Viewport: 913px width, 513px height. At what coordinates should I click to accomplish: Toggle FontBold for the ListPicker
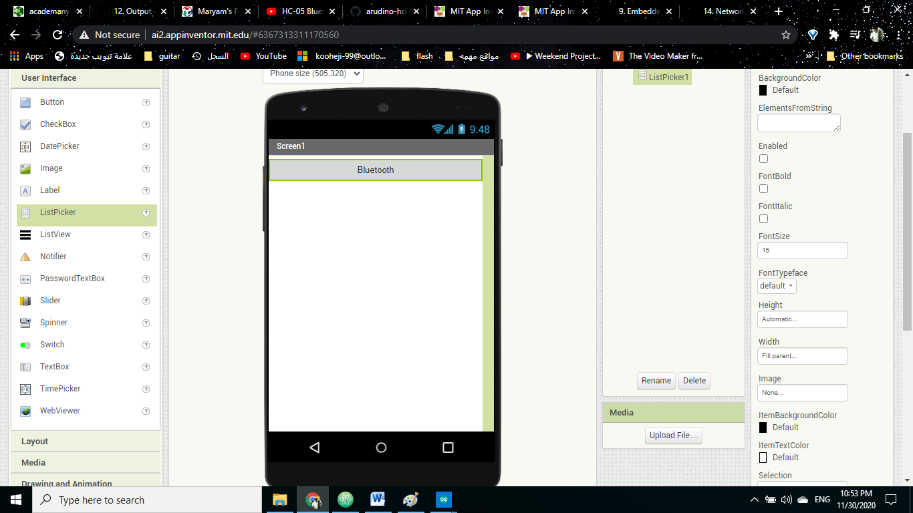coord(763,188)
